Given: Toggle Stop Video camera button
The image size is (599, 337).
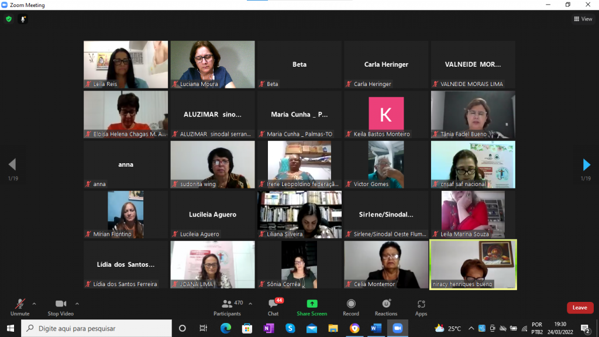Looking at the screenshot, I should [61, 307].
